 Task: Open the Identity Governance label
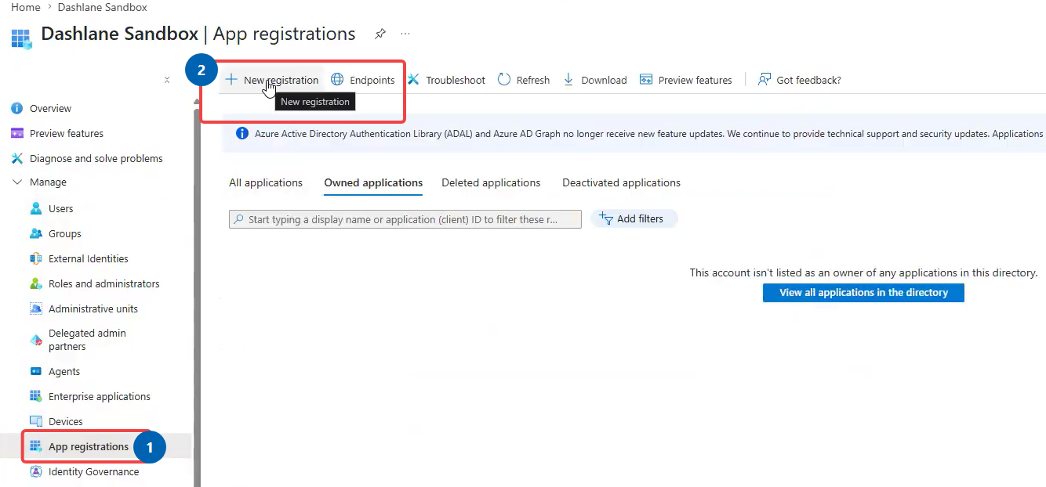(93, 471)
